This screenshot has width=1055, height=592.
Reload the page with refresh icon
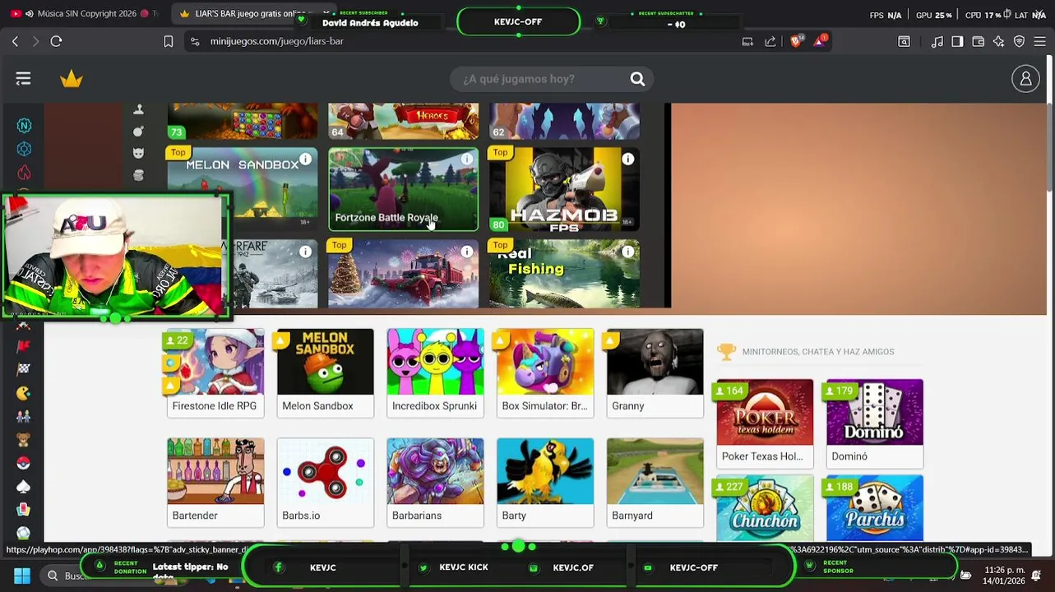56,41
